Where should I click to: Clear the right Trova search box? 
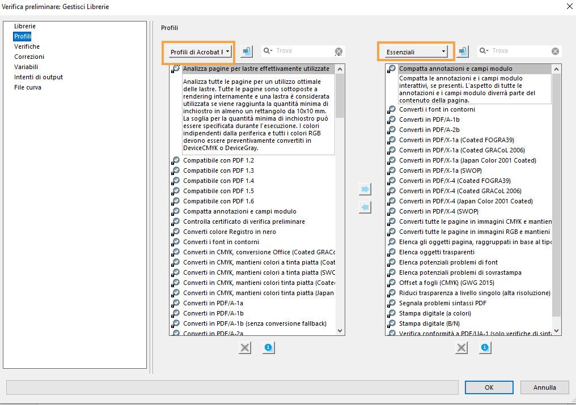[x=555, y=52]
